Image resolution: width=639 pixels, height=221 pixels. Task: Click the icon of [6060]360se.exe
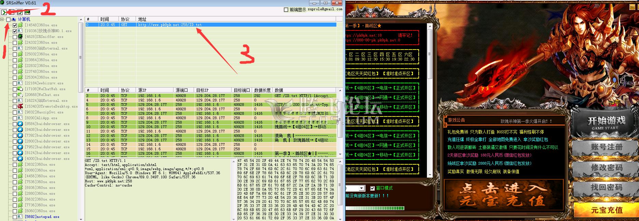pos(20,211)
